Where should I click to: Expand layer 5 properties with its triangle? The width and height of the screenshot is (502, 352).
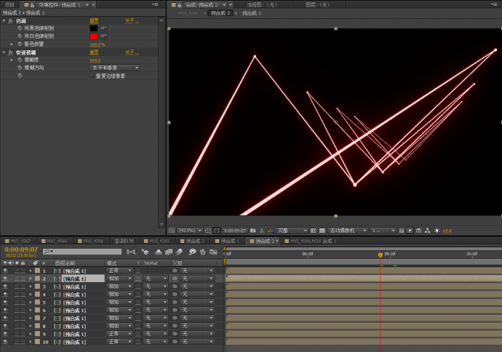(30, 303)
